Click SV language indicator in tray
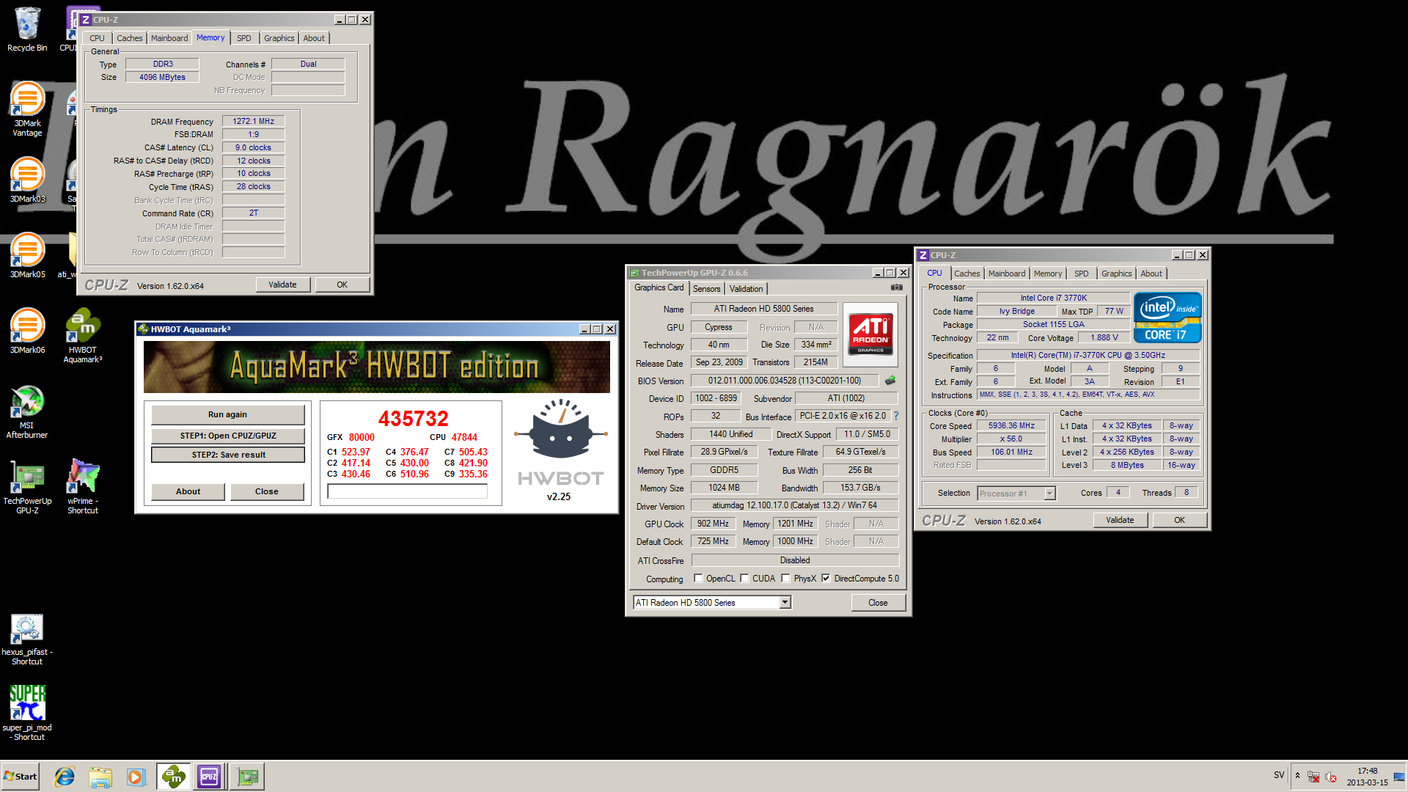The width and height of the screenshot is (1408, 792). point(1279,775)
